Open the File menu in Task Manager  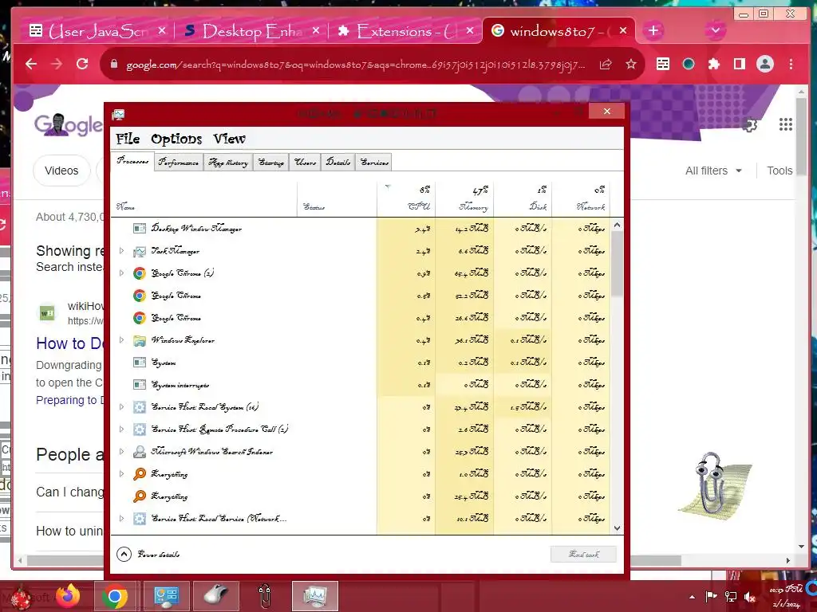(x=128, y=139)
